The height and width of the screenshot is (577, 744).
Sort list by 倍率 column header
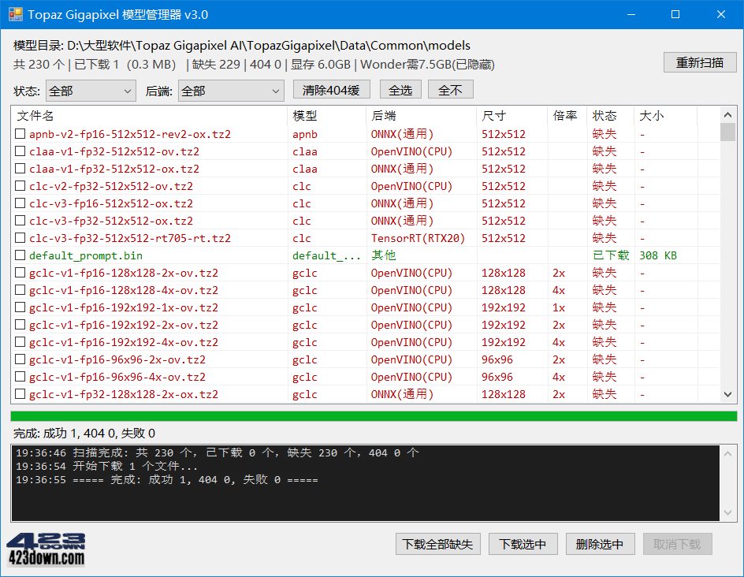[567, 116]
